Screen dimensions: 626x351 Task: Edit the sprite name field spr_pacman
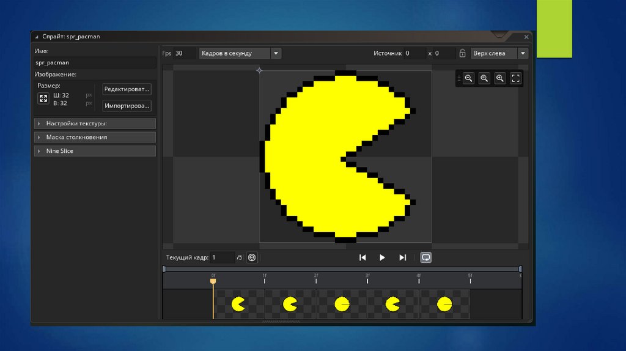pyautogui.click(x=95, y=63)
